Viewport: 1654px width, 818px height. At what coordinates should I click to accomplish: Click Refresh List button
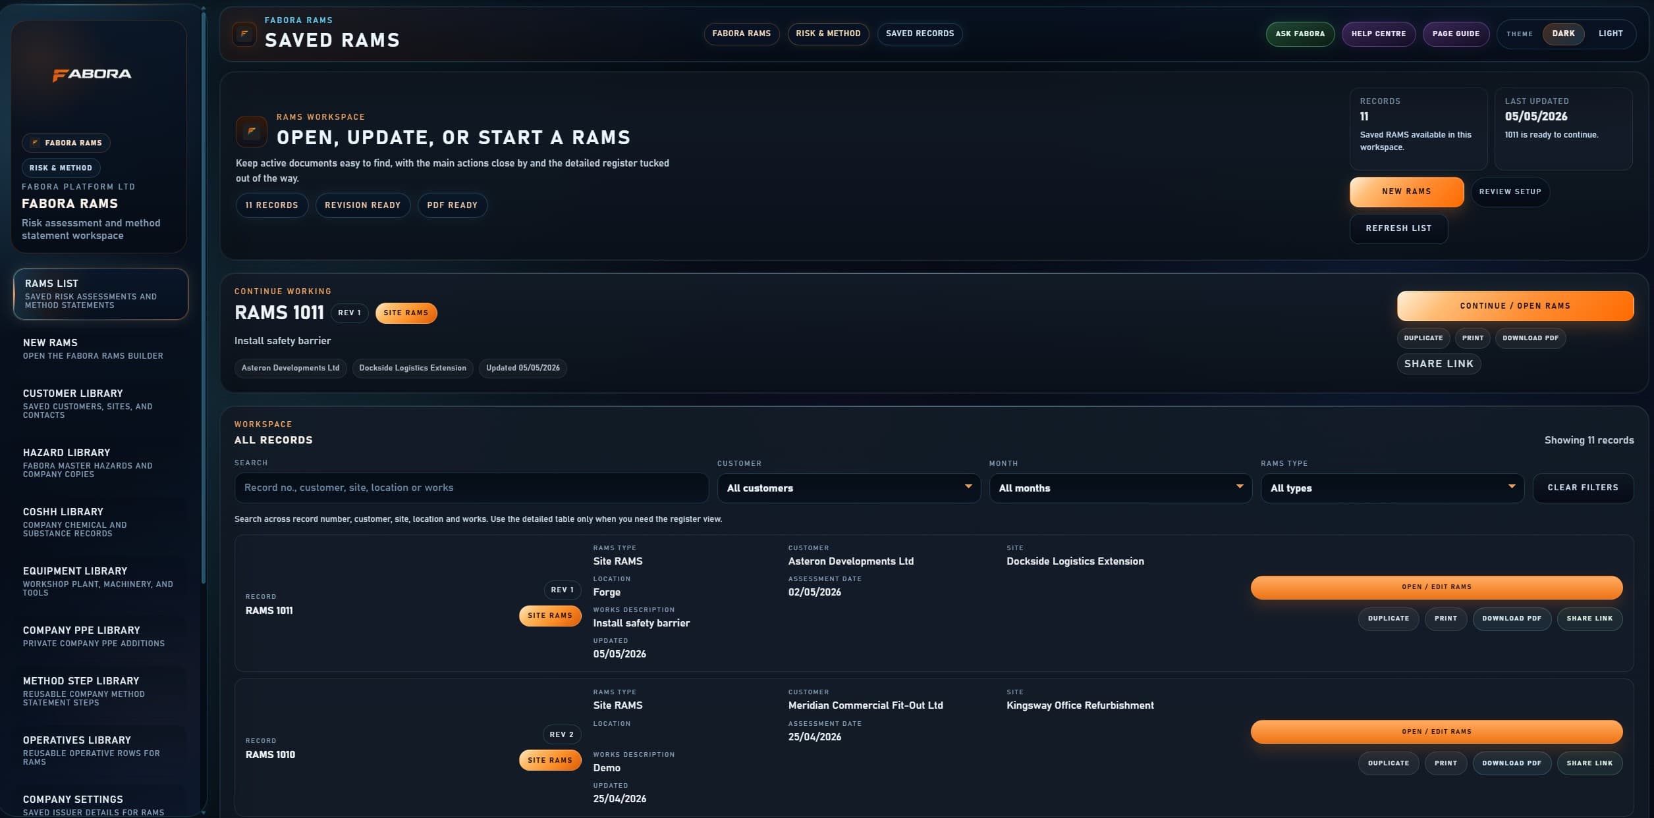pyautogui.click(x=1398, y=228)
